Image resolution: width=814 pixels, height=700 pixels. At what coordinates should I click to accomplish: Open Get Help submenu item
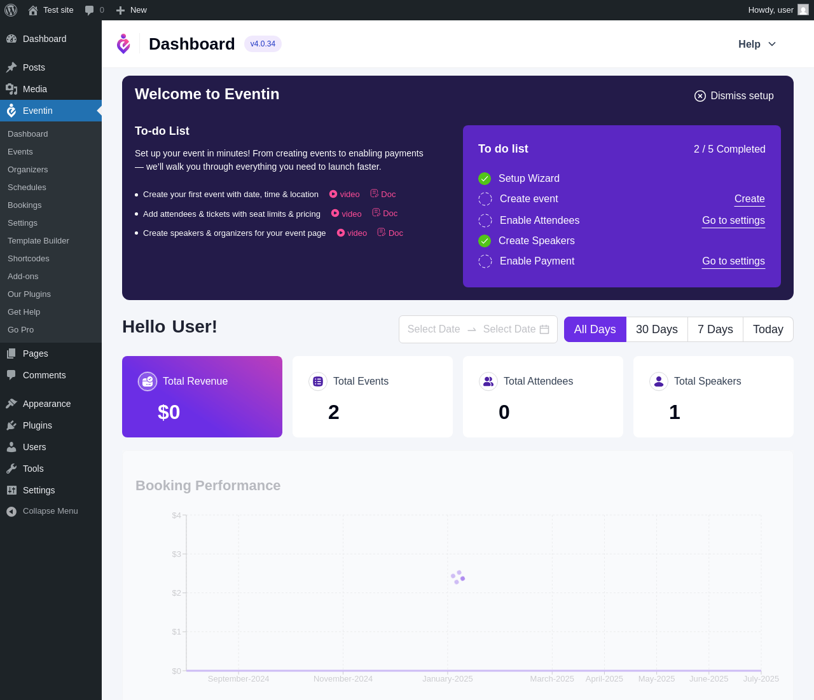24,312
